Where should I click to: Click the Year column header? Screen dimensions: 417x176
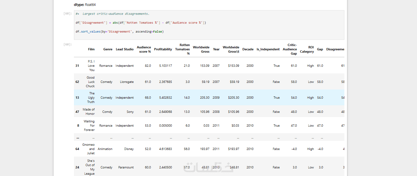tap(216, 49)
